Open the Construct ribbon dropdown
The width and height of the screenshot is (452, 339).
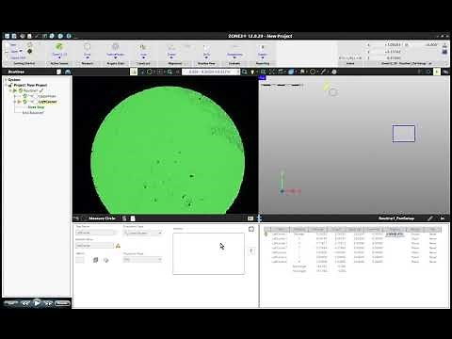[x=143, y=57]
